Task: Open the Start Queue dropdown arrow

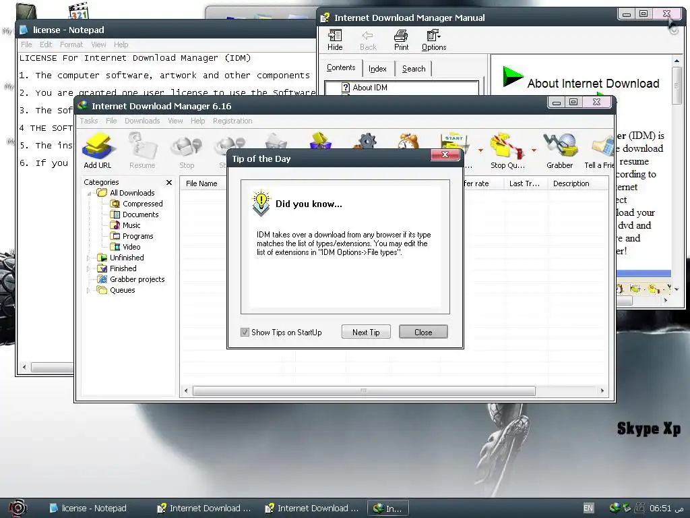Action: (x=480, y=150)
